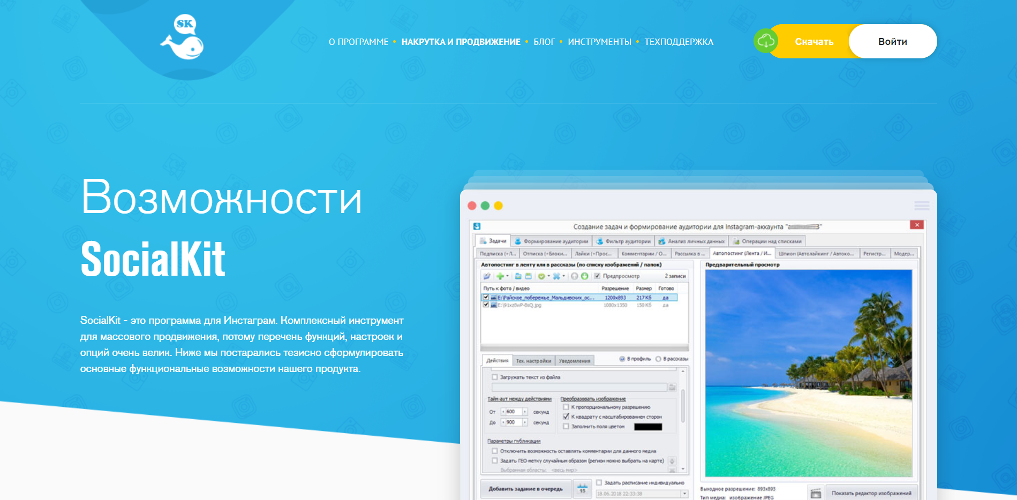Click the app icon in the dialog title bar
This screenshot has height=500, width=1017.
(x=477, y=226)
